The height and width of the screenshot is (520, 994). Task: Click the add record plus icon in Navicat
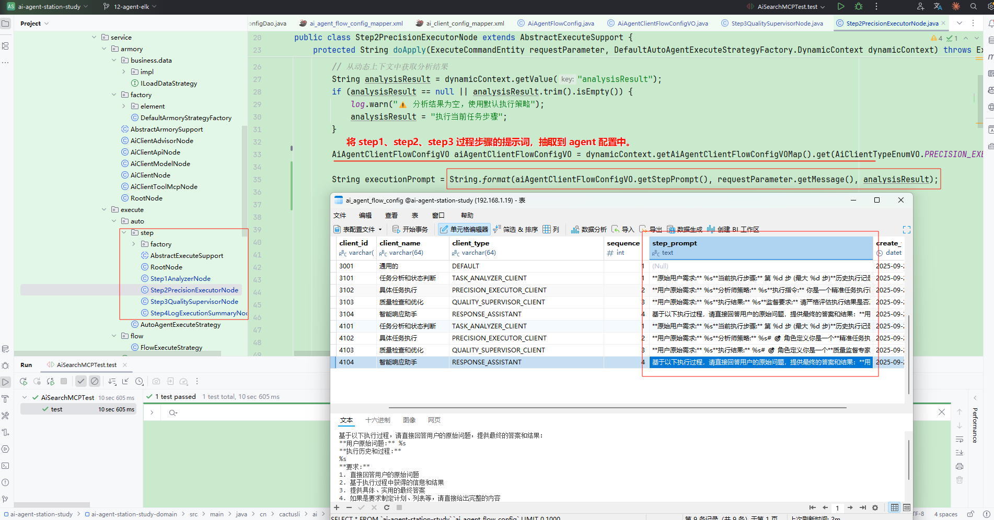337,507
